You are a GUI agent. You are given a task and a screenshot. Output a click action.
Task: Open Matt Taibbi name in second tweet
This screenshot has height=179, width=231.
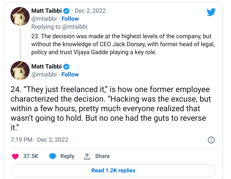[x=47, y=67]
